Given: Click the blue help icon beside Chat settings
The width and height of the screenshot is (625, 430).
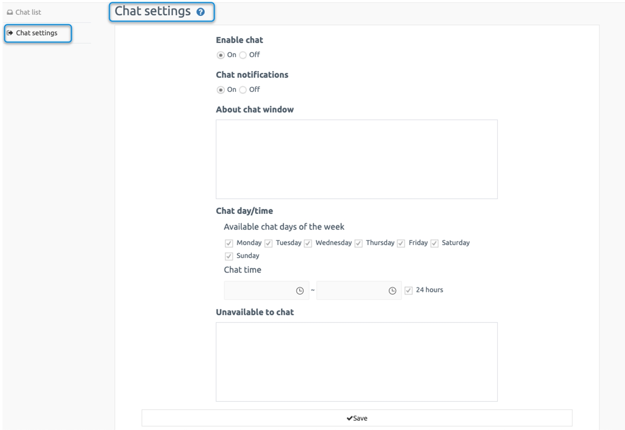Looking at the screenshot, I should [x=201, y=12].
